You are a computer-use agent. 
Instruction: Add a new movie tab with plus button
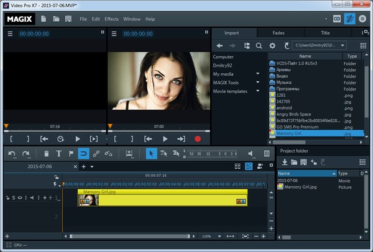coord(83,167)
